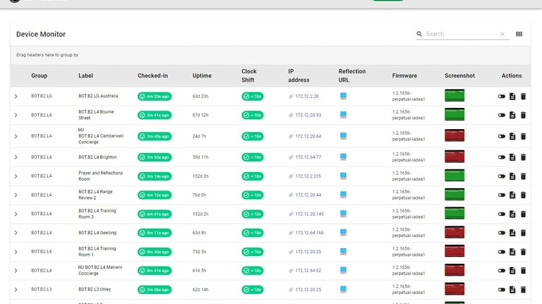Delete the Geelong device
Image resolution: width=542 pixels, height=304 pixels.
(523, 233)
